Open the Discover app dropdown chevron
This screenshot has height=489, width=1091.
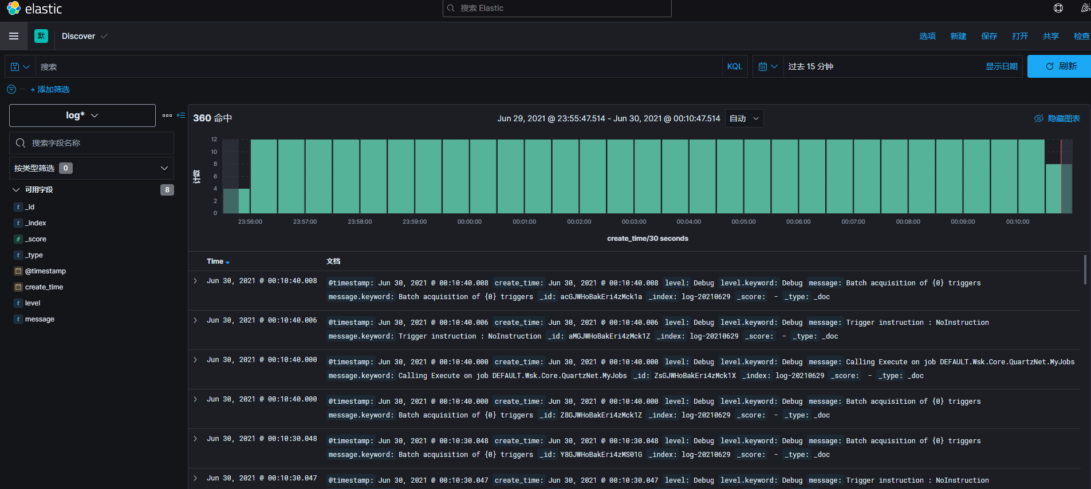coord(104,36)
